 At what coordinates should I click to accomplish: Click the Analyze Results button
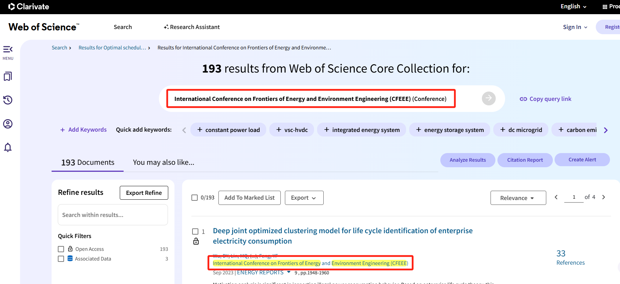[467, 160]
